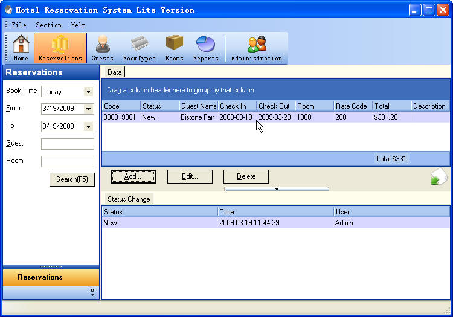Switch to the Status Change tab
Screen dimensions: 453x317
[x=128, y=199]
